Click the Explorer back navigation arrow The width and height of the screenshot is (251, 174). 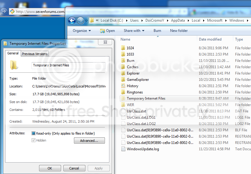pyautogui.click(x=72, y=20)
